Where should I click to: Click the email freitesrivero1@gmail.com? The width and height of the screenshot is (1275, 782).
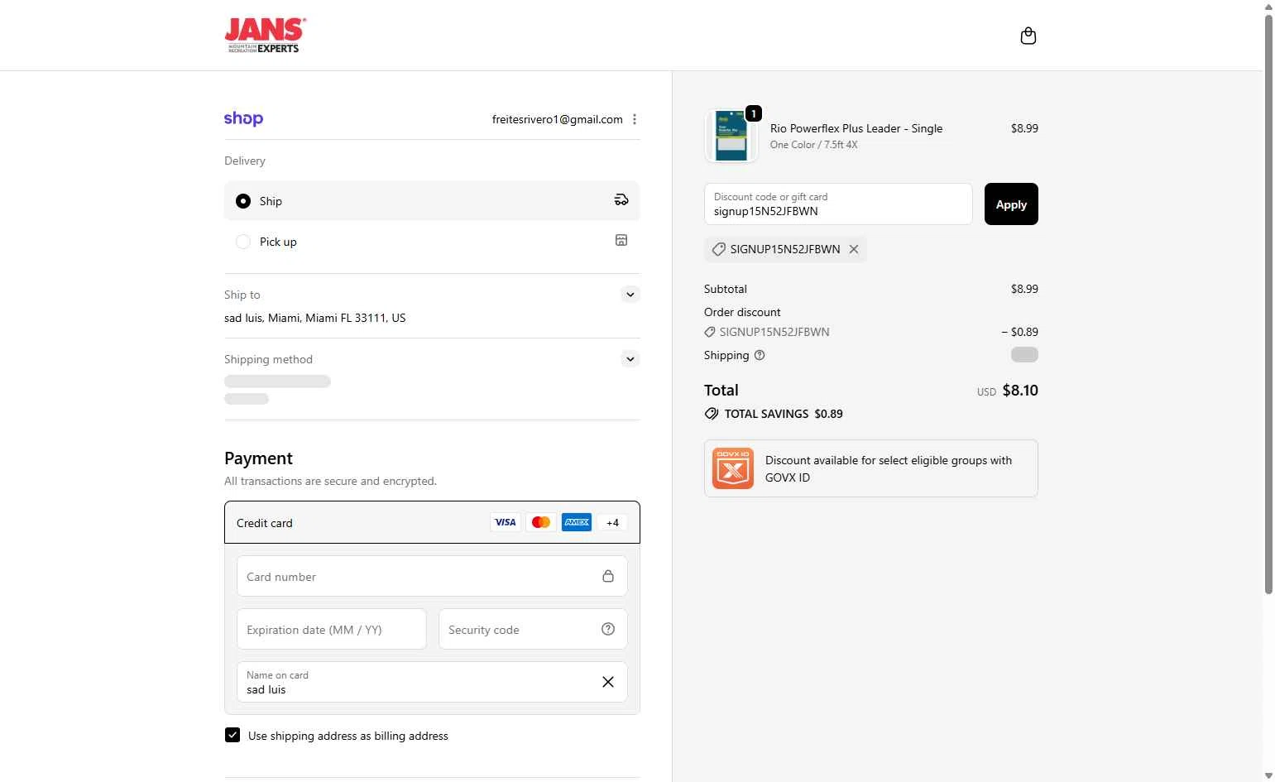coord(558,119)
